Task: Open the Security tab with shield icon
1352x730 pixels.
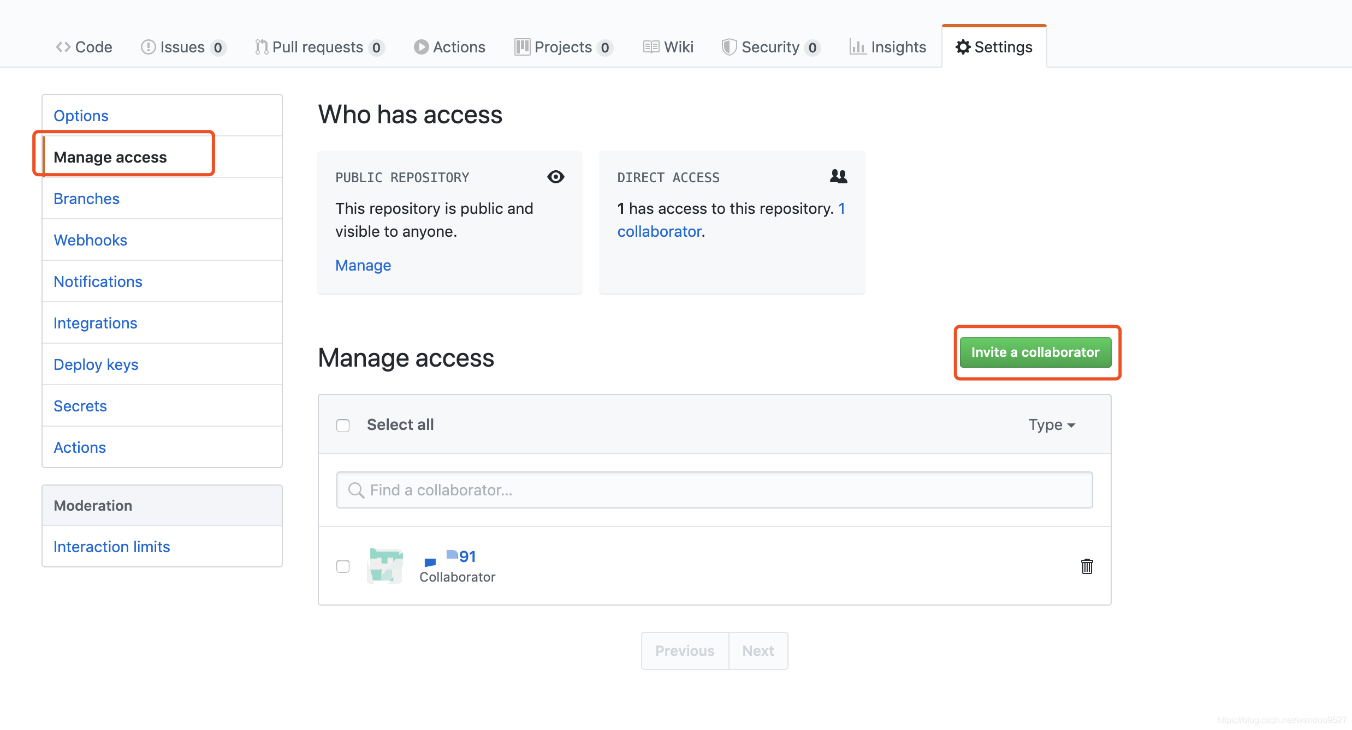Action: click(x=770, y=47)
